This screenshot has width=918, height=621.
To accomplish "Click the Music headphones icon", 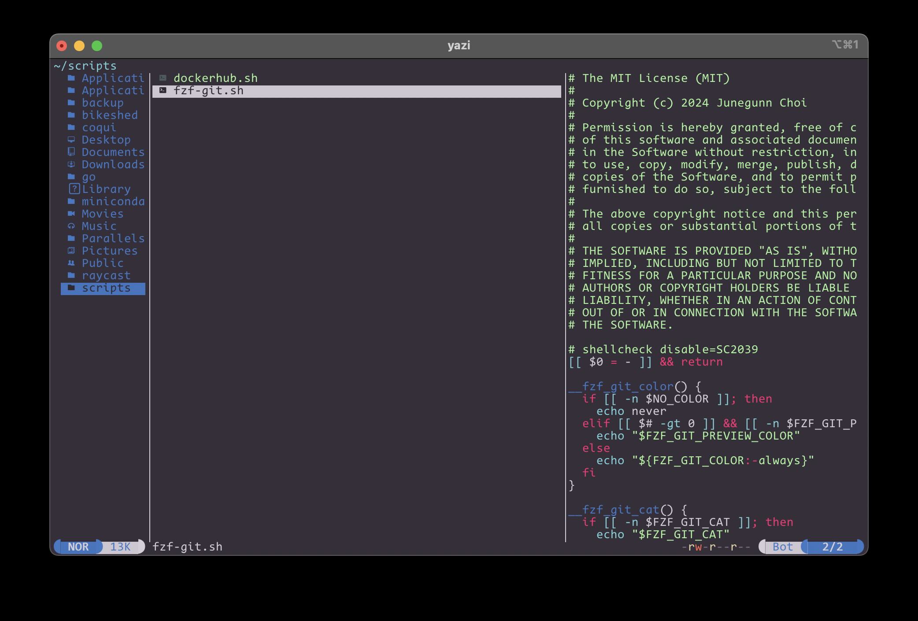I will 71,226.
